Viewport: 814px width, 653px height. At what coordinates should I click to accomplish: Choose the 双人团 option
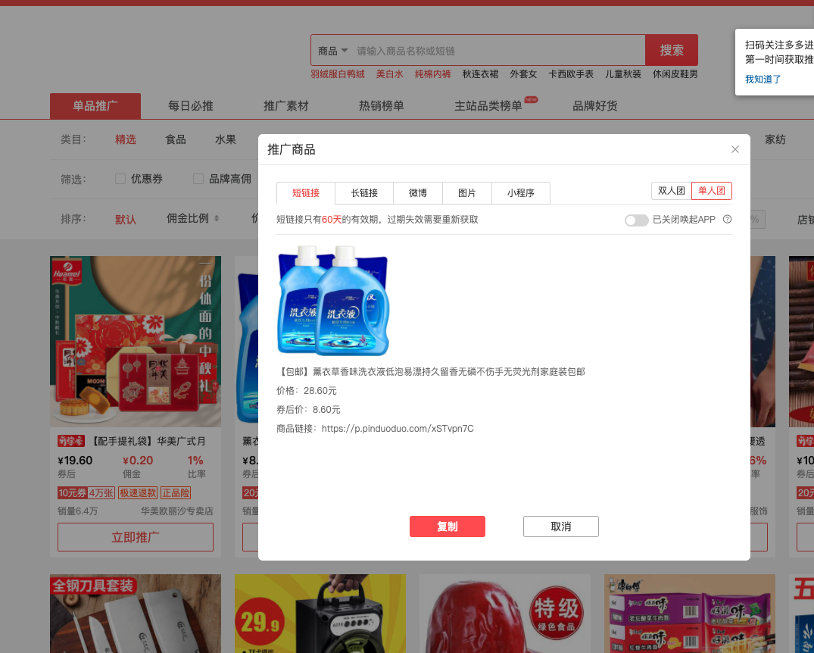(x=671, y=191)
